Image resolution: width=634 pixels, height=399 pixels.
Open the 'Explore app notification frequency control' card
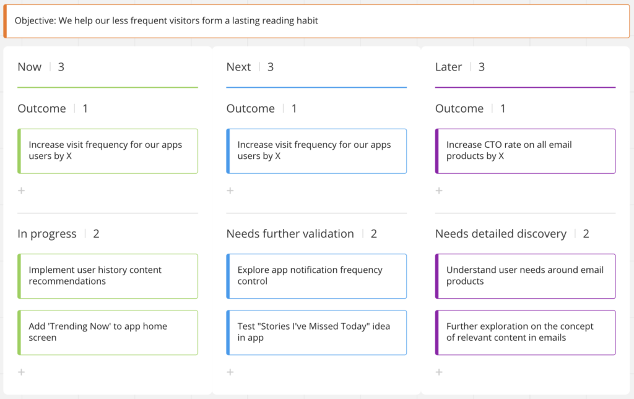click(x=316, y=276)
